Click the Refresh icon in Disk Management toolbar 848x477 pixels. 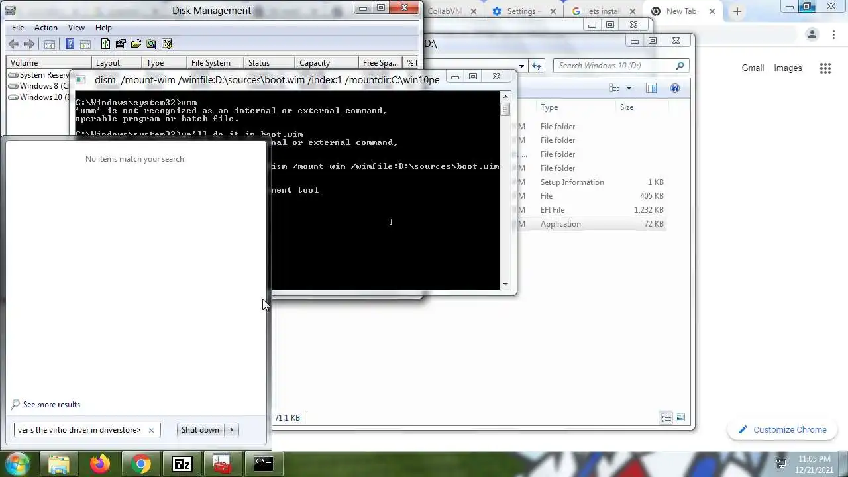click(105, 44)
